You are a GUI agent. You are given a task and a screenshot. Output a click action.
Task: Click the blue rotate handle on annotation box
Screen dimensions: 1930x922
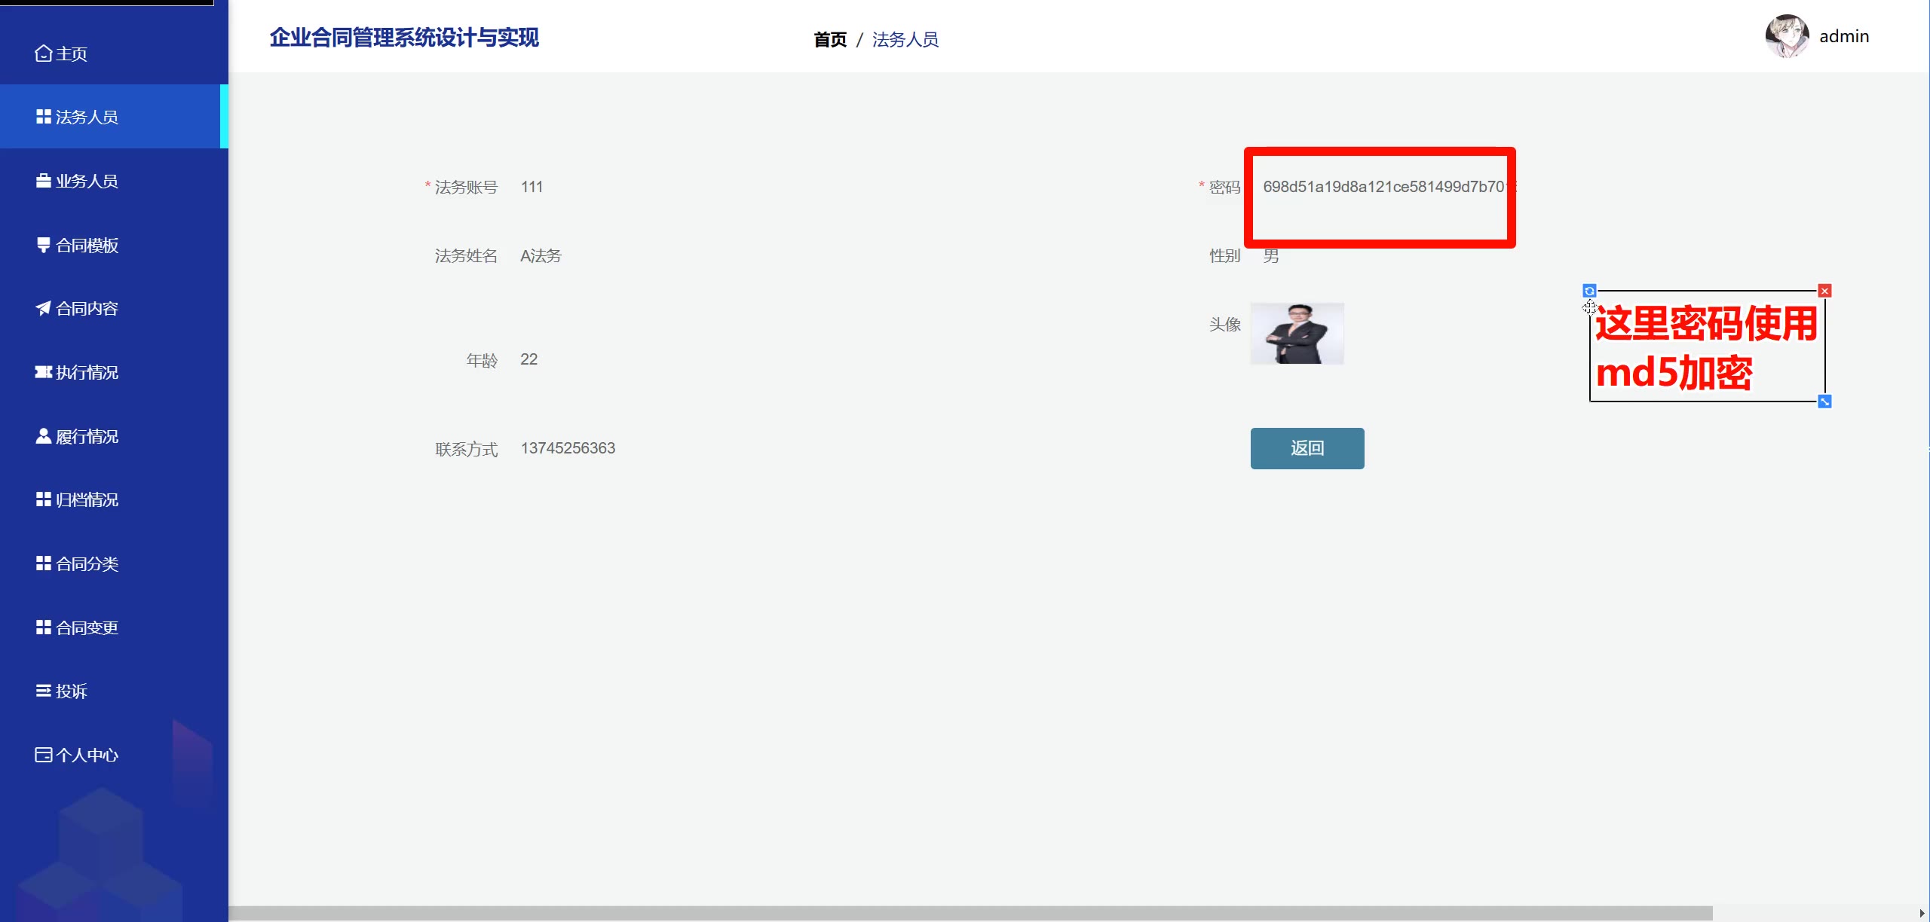[x=1589, y=291]
